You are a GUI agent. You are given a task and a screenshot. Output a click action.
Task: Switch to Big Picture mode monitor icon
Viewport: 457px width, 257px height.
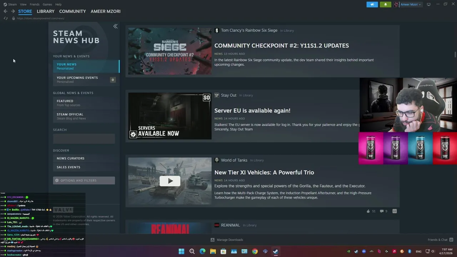click(x=429, y=4)
